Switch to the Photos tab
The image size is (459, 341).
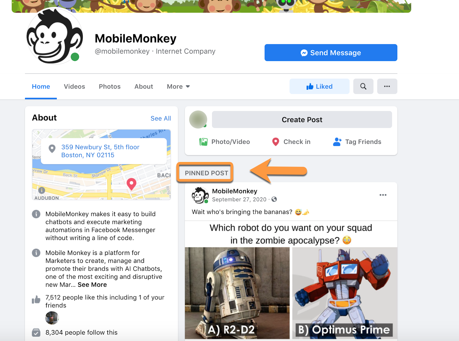[110, 87]
